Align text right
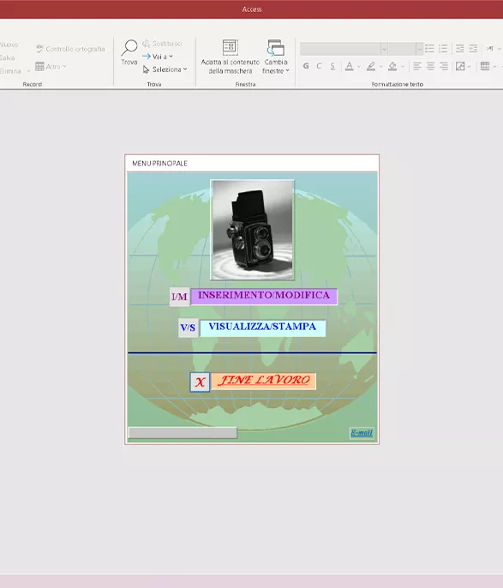503x588 pixels. 444,66
